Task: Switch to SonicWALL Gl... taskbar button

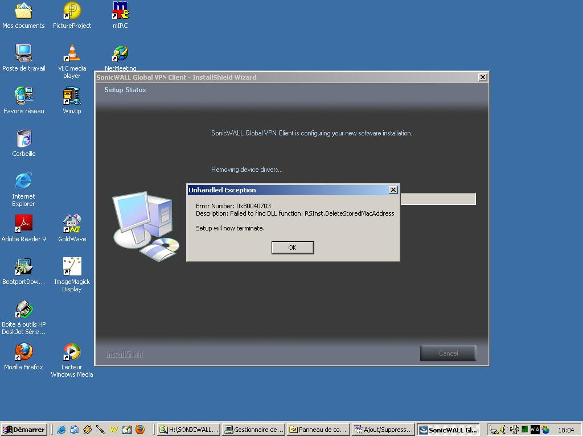Action: tap(449, 430)
